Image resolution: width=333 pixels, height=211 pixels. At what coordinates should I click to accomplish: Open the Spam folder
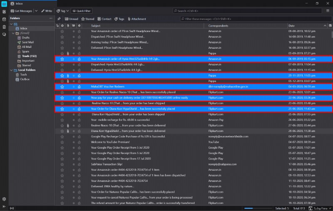[x=25, y=52]
